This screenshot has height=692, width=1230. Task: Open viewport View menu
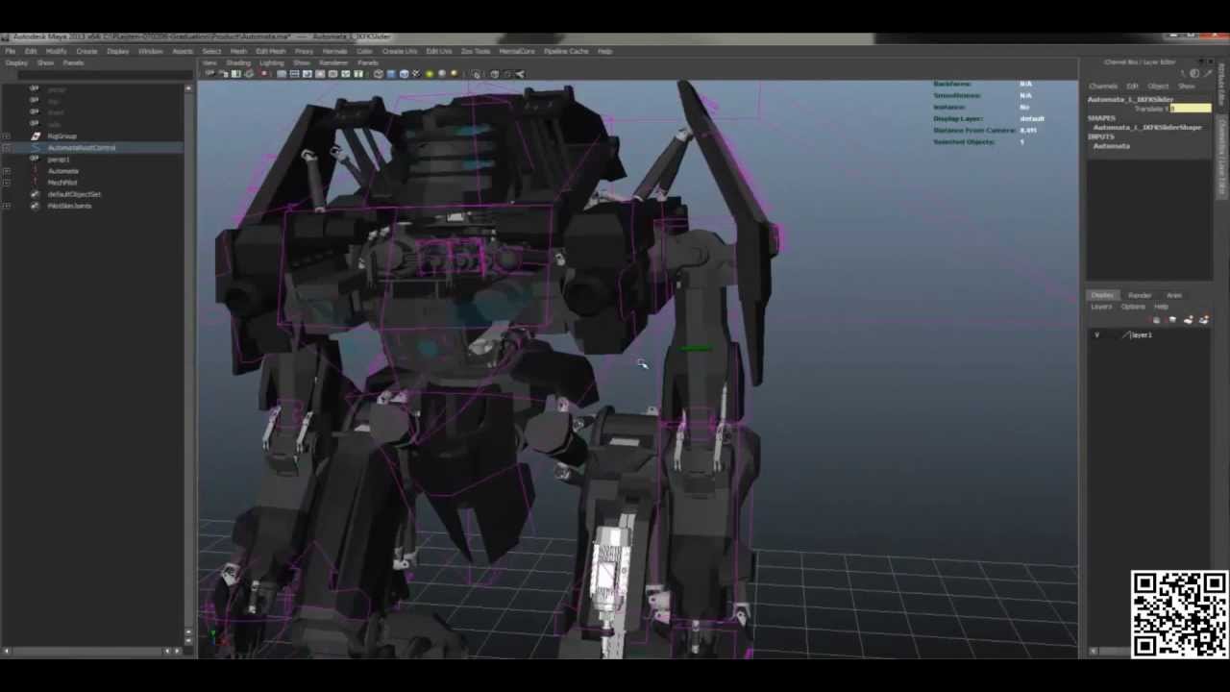[209, 62]
